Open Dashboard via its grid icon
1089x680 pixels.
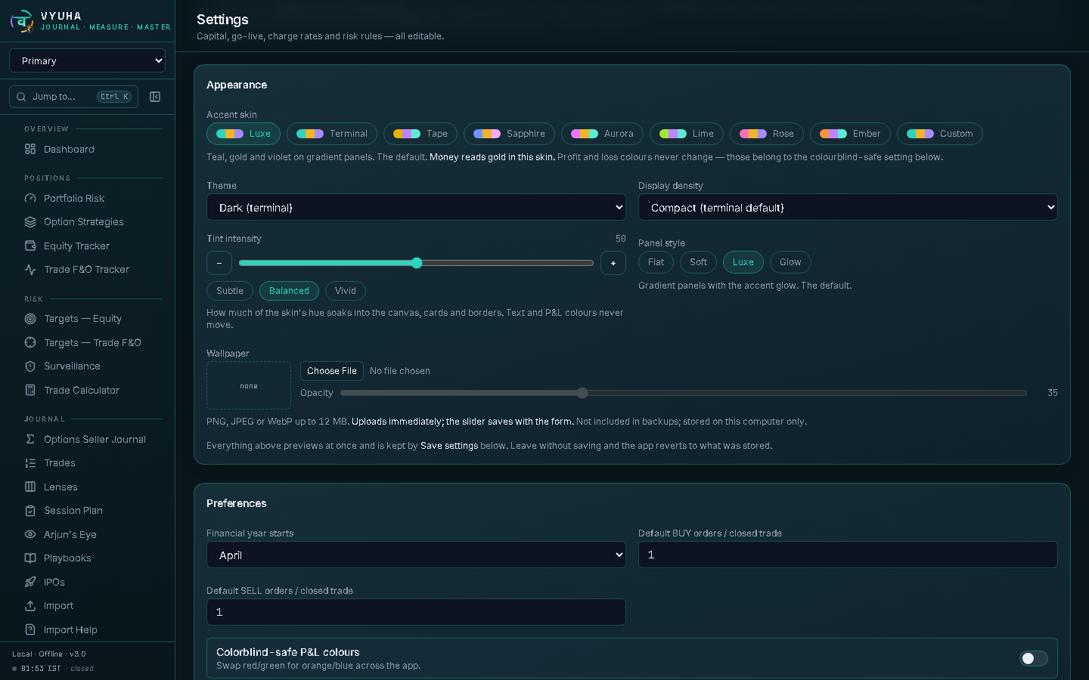tap(30, 149)
